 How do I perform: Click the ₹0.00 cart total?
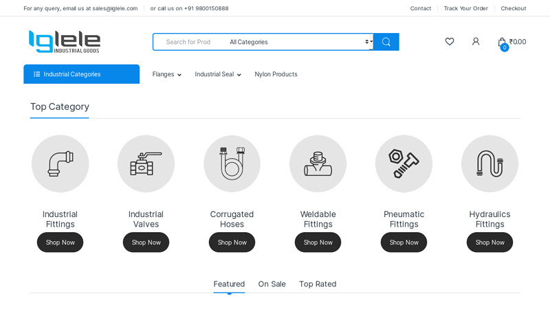[518, 42]
